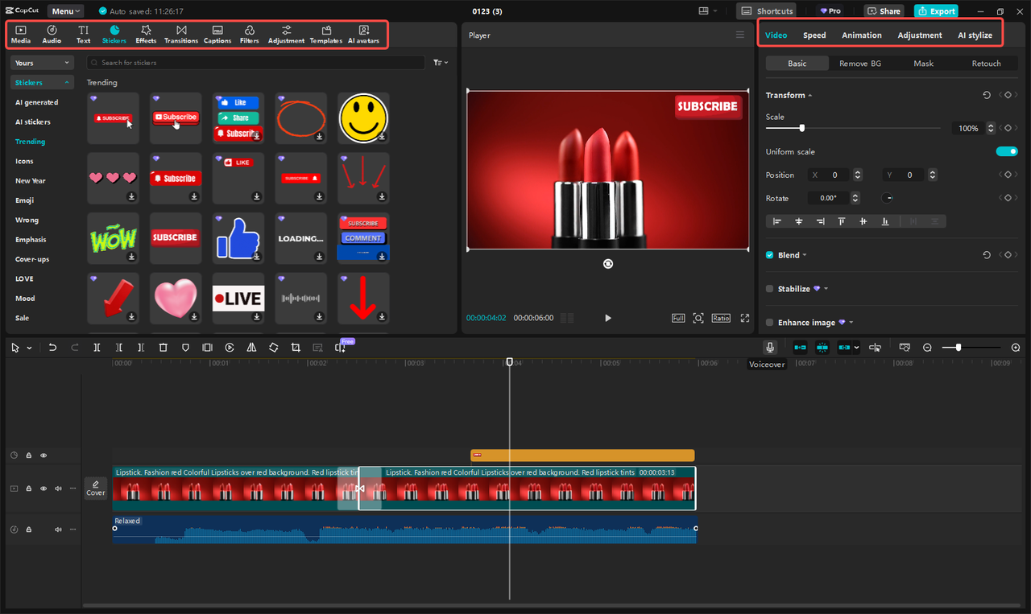Select the Subscribe sticker thumbnail

(175, 117)
